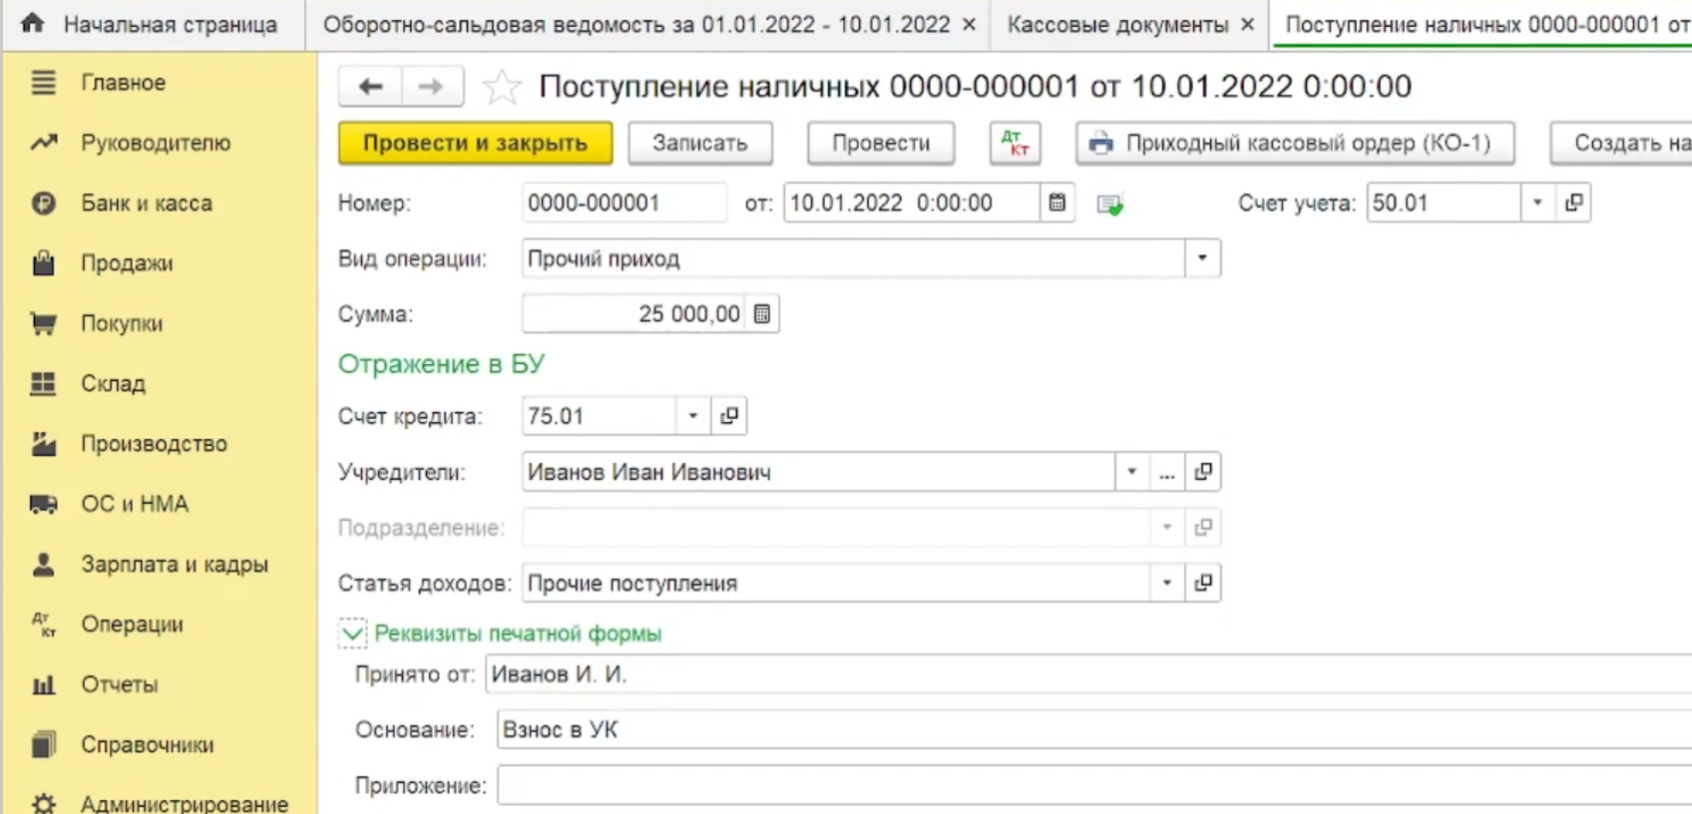Switch to Кассовые документы tab

click(1117, 25)
